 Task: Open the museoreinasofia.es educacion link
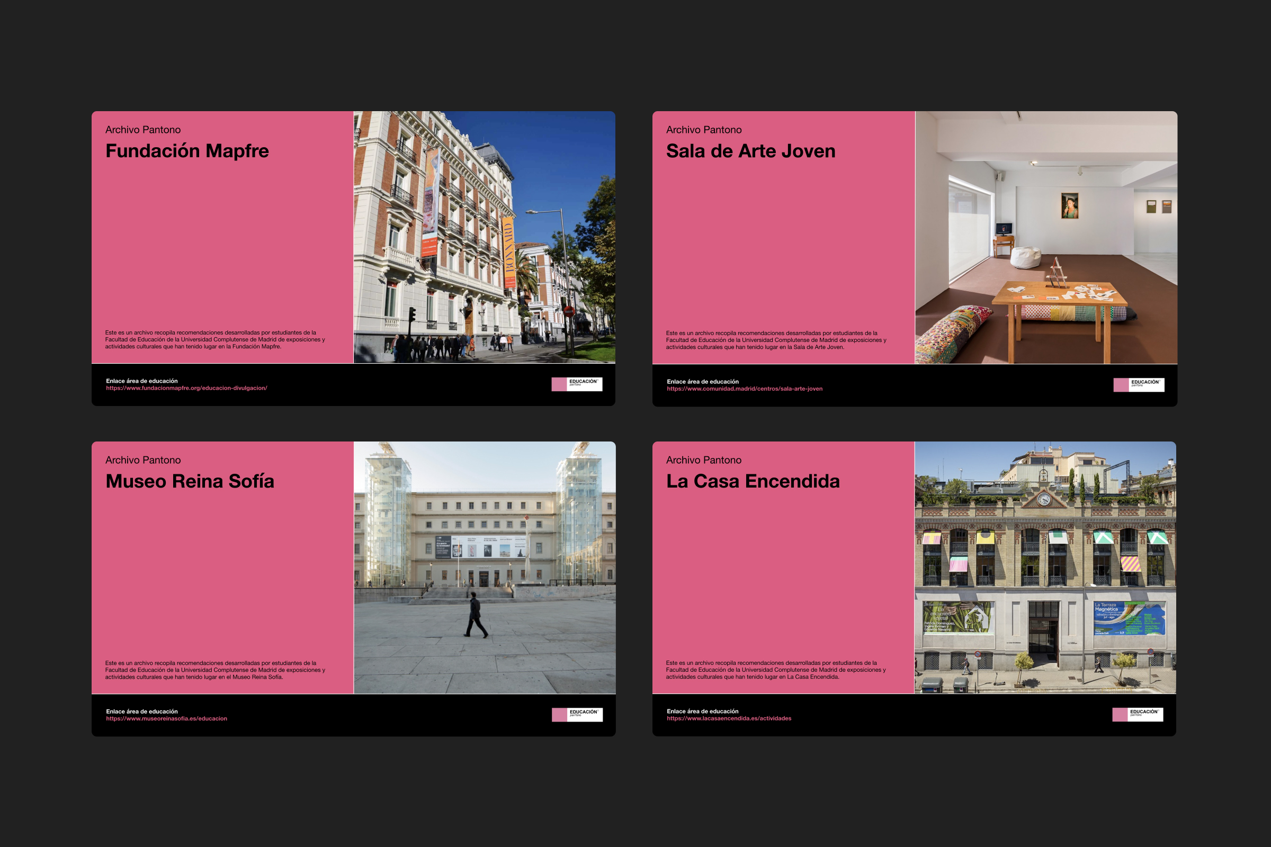click(x=166, y=718)
